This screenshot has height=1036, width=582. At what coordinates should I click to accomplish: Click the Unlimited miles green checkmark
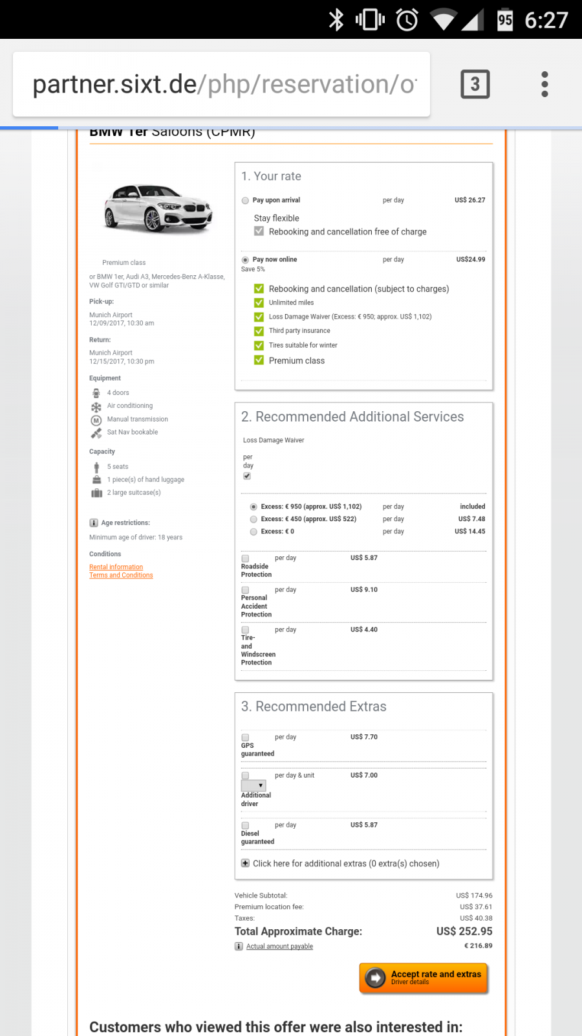pyautogui.click(x=259, y=303)
